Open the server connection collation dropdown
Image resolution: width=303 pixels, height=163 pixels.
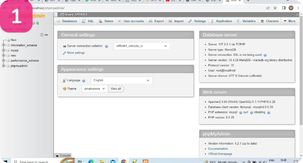coord(142,46)
